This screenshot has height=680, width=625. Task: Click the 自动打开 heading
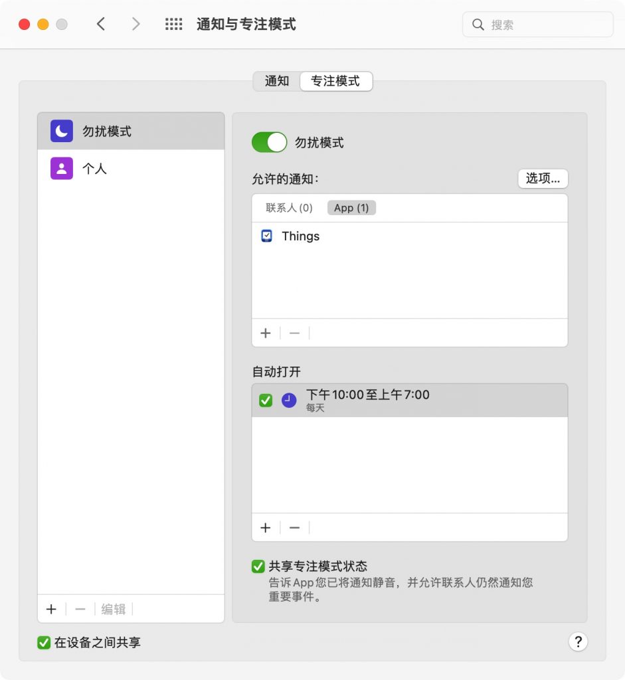click(276, 372)
